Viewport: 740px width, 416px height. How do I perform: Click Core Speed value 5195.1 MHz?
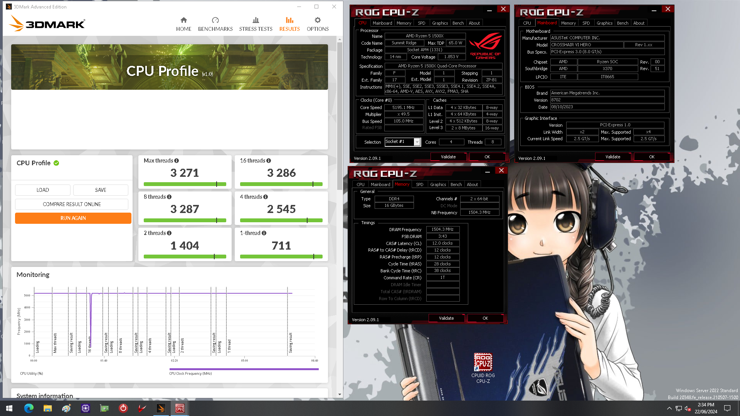coord(404,107)
